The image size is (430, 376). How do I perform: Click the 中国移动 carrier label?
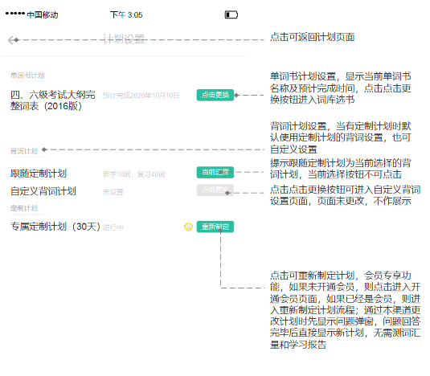pos(43,14)
